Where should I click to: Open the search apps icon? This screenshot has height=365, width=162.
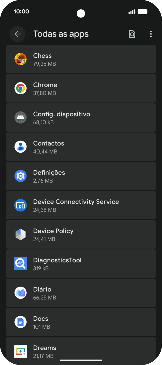[x=132, y=34]
